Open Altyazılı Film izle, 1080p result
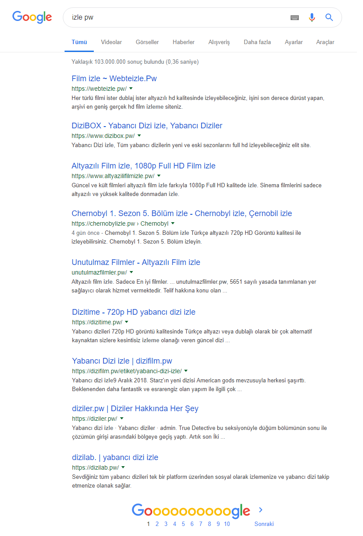Screen dimensions: 363x536 [144, 166]
